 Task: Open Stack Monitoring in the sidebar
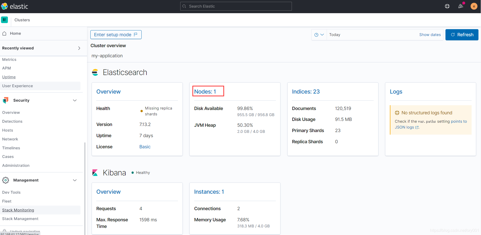click(x=18, y=210)
